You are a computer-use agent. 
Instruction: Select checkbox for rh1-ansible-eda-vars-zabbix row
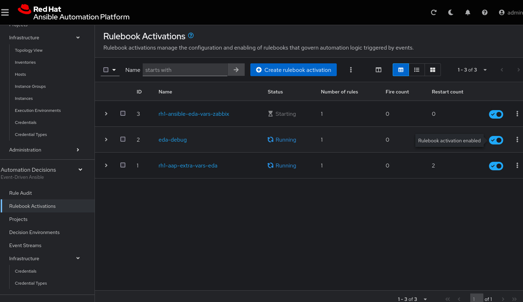pyautogui.click(x=123, y=113)
